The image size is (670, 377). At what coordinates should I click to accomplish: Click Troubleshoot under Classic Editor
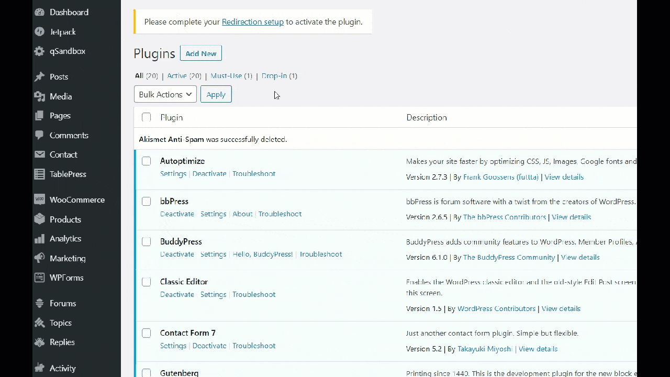pos(254,295)
